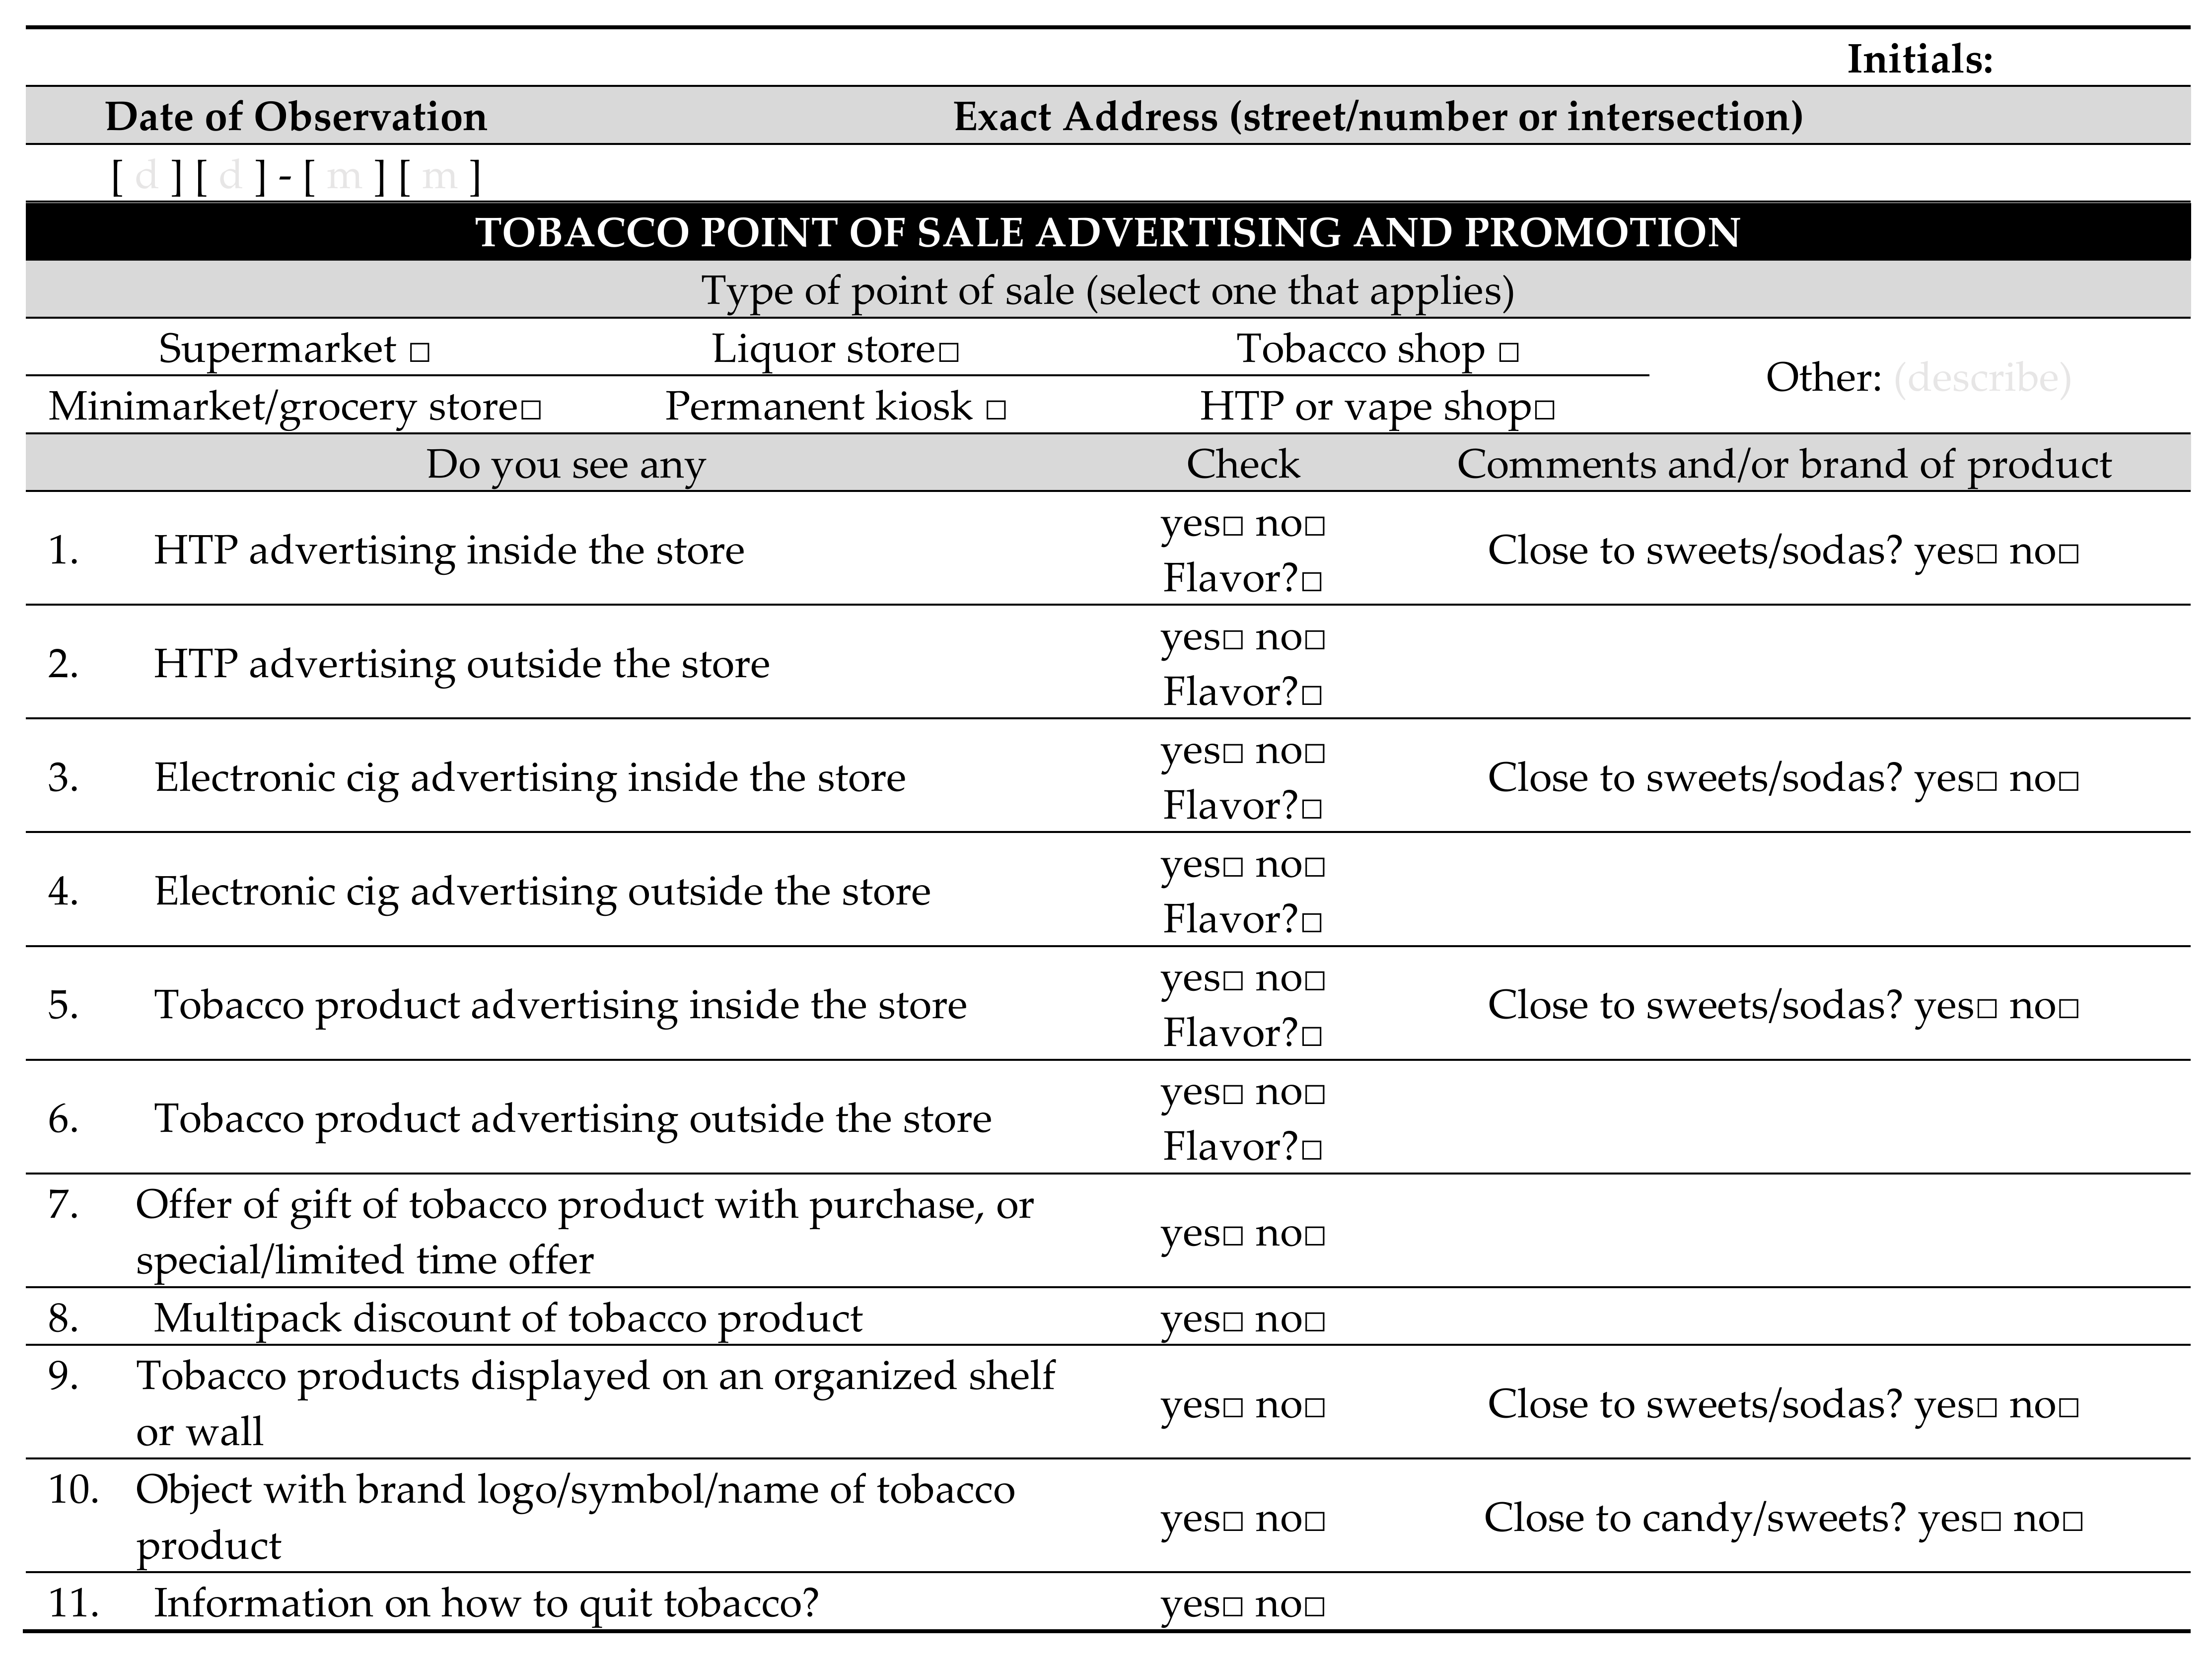Click the blank space after Initials label
Screen dimensions: 2212x1660
click(x=2090, y=60)
